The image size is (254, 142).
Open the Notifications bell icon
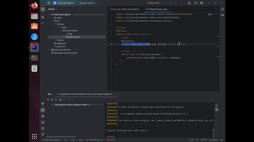point(222,9)
